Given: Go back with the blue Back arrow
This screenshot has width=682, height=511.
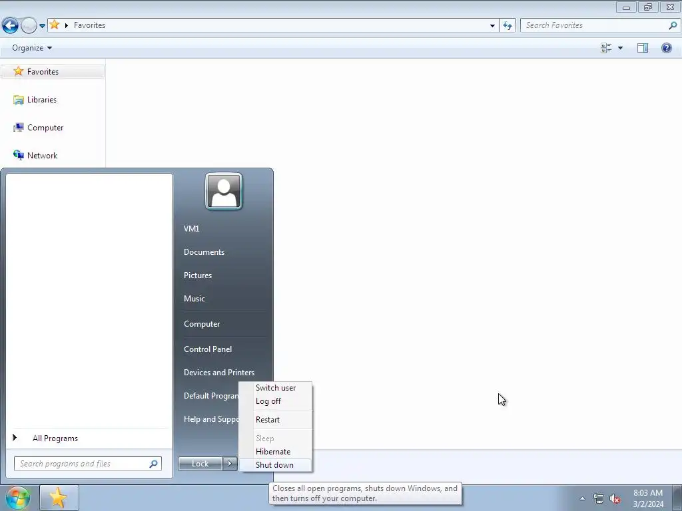Looking at the screenshot, I should coord(11,25).
